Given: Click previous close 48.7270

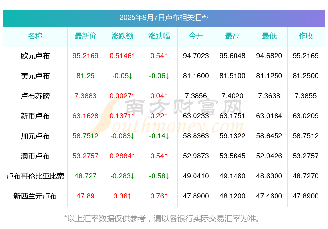Looking at the screenshot, I should pos(306,176).
